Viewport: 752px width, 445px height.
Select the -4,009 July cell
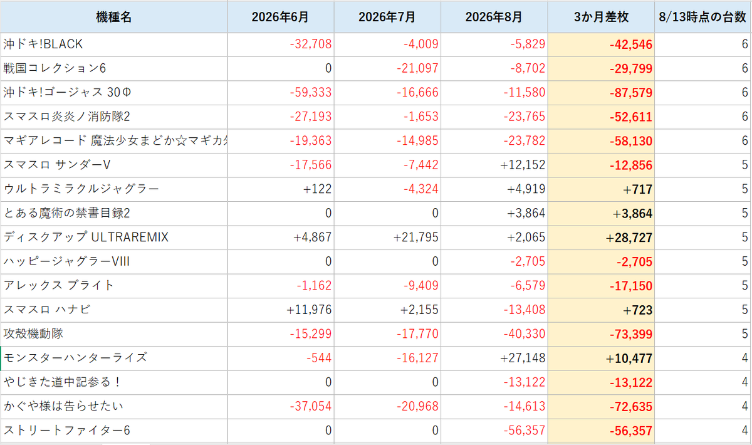[387, 45]
